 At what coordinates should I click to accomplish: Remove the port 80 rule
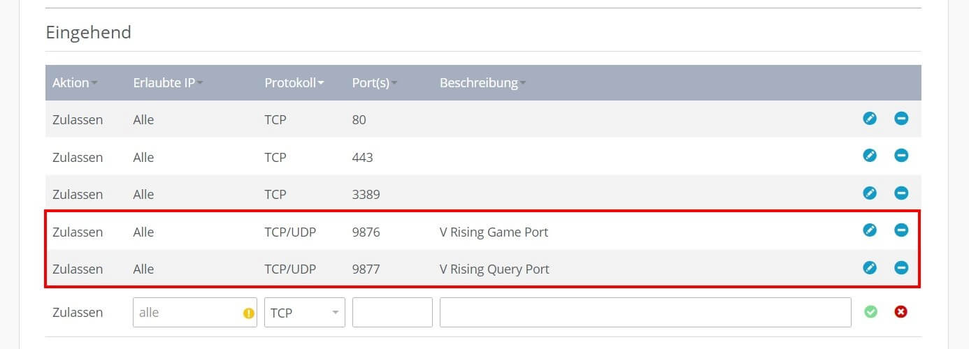[901, 119]
